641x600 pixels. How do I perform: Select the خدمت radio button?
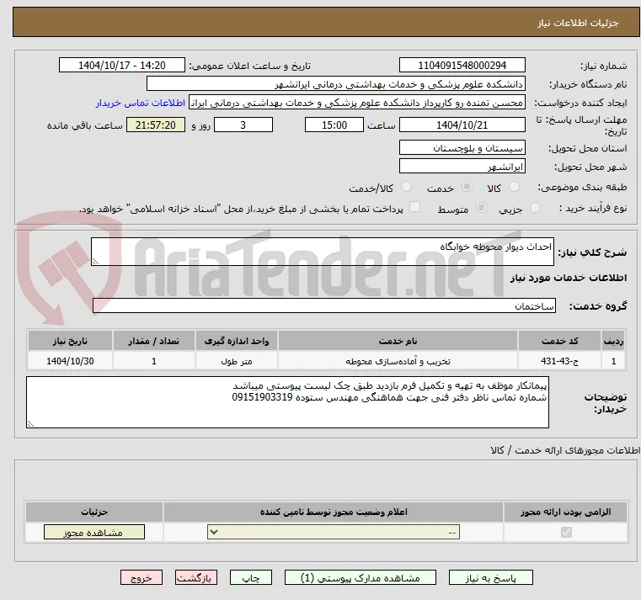[x=467, y=187]
